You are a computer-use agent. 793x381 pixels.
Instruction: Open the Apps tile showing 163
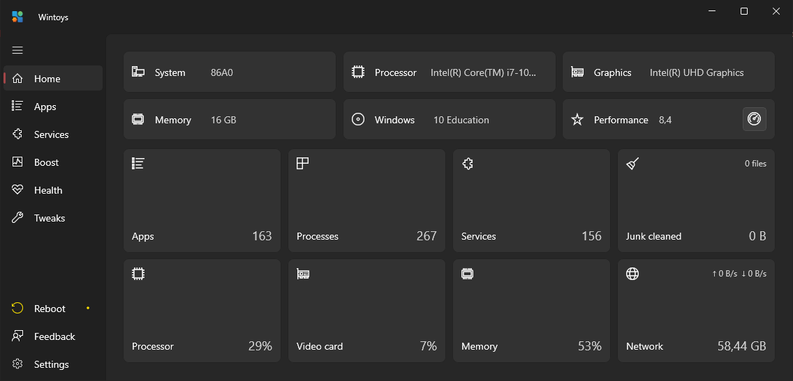click(x=202, y=201)
